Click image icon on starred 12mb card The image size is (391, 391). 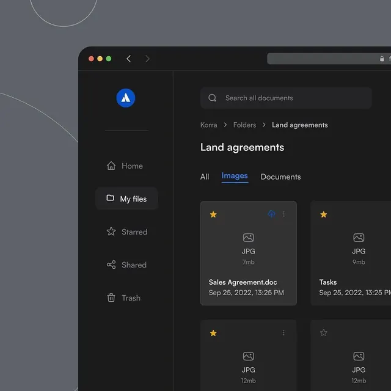point(249,356)
